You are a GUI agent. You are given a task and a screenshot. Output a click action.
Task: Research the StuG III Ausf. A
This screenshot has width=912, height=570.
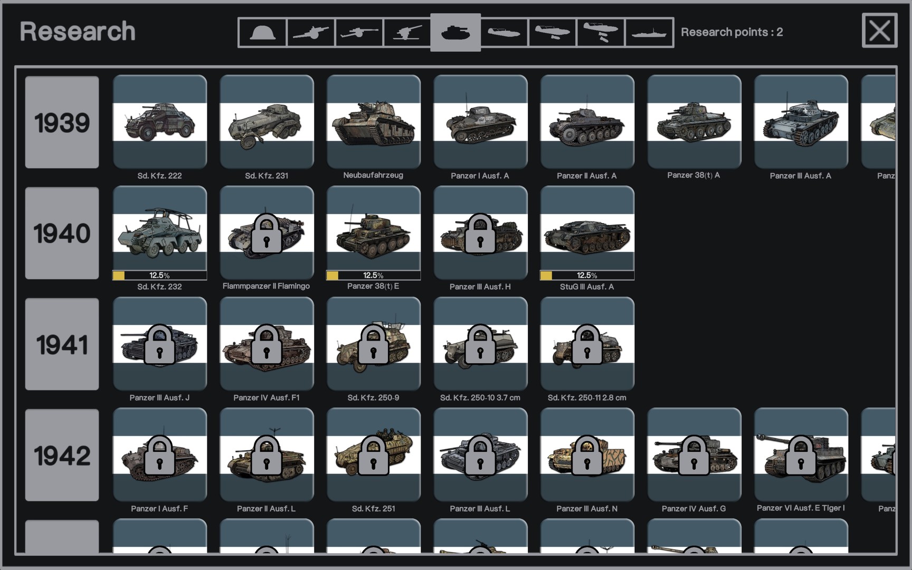point(587,233)
